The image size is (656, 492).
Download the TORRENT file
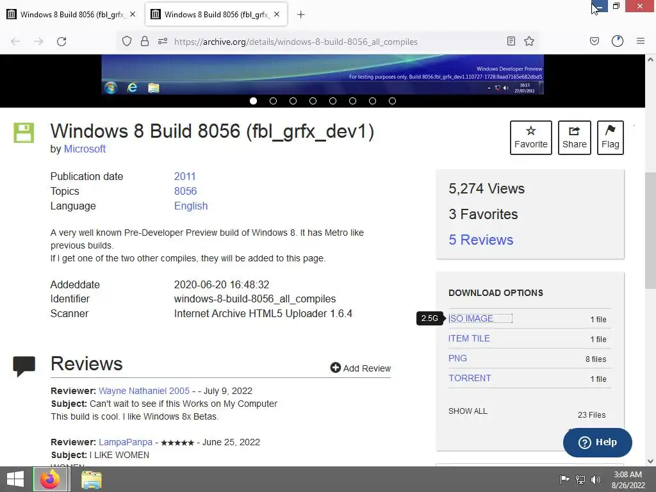(470, 378)
